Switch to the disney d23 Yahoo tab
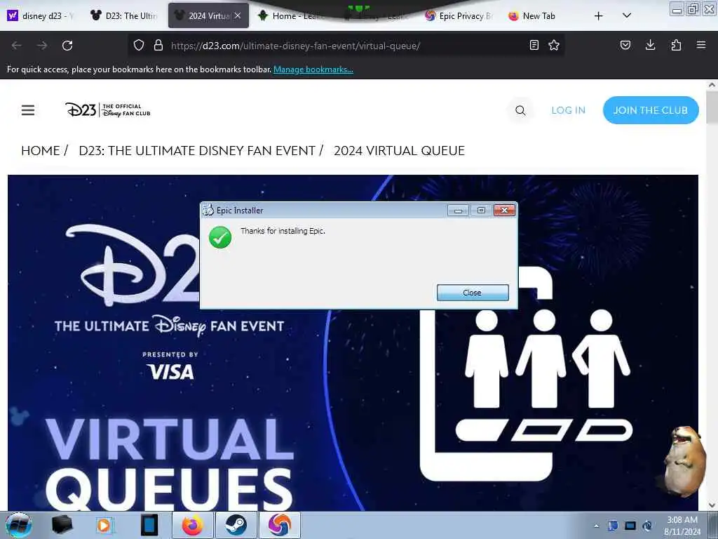 pos(41,15)
